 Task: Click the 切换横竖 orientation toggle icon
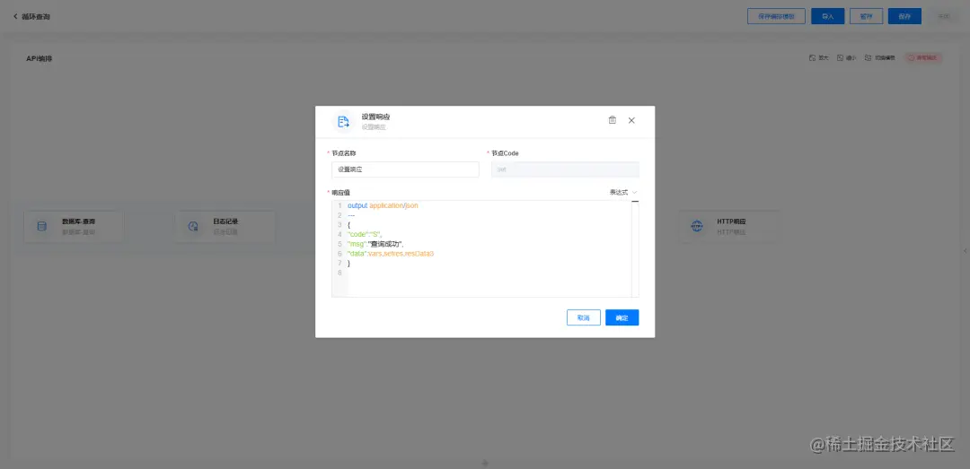(x=869, y=57)
